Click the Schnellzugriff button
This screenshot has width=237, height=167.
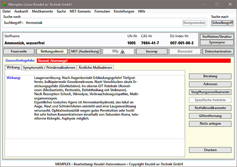pyautogui.click(x=222, y=23)
